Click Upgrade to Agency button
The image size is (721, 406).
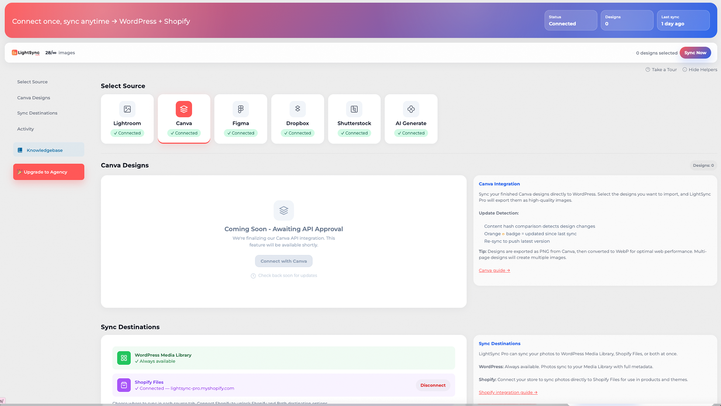49,172
